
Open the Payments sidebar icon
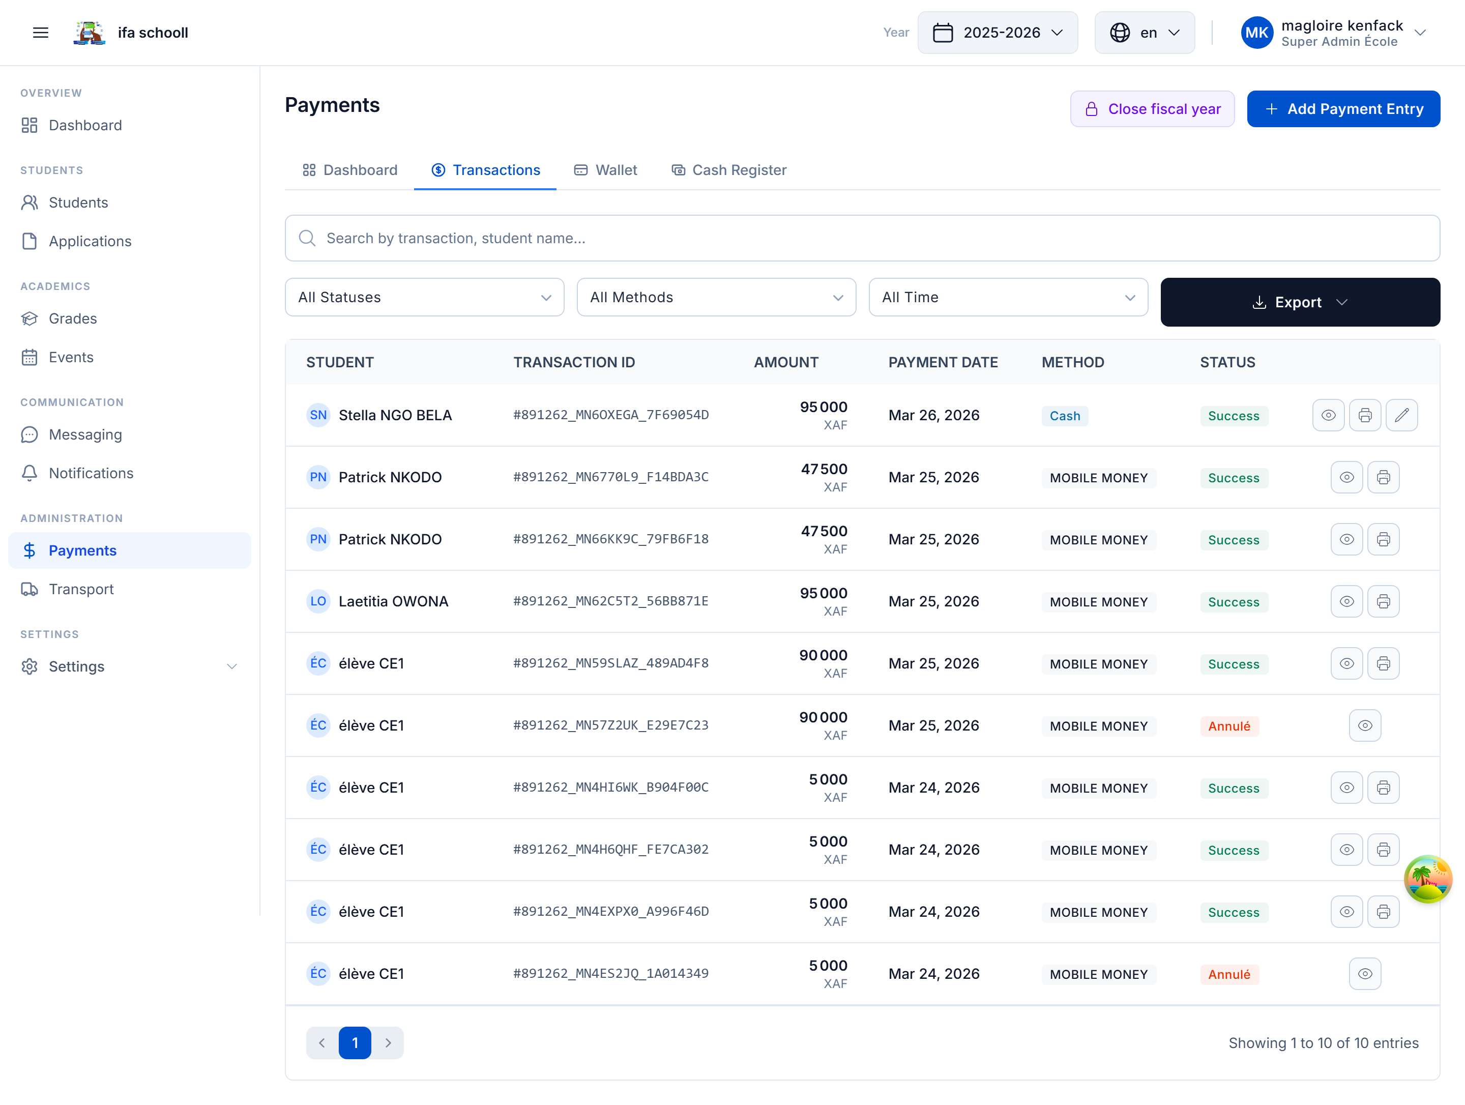(x=29, y=550)
